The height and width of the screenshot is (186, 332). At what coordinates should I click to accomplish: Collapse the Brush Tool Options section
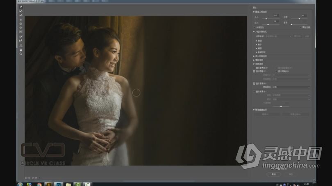[254, 12]
